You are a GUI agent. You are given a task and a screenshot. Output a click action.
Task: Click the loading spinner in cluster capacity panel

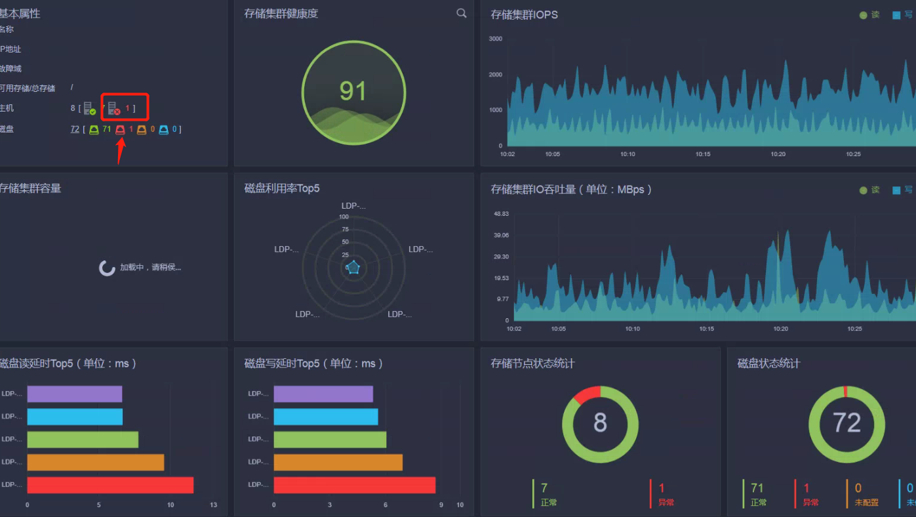pos(107,268)
